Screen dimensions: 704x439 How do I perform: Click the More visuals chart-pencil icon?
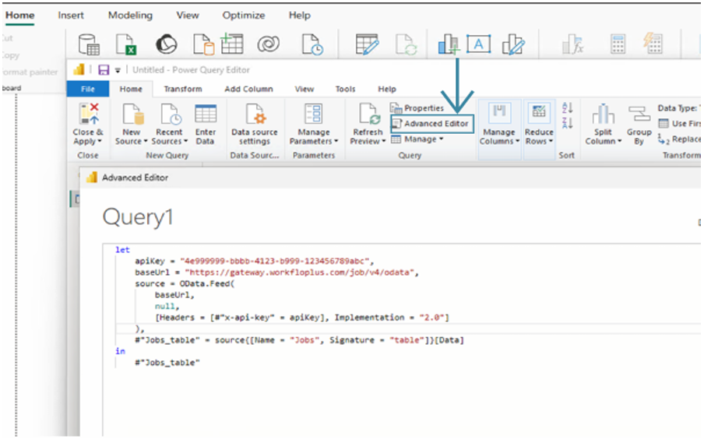click(x=512, y=44)
